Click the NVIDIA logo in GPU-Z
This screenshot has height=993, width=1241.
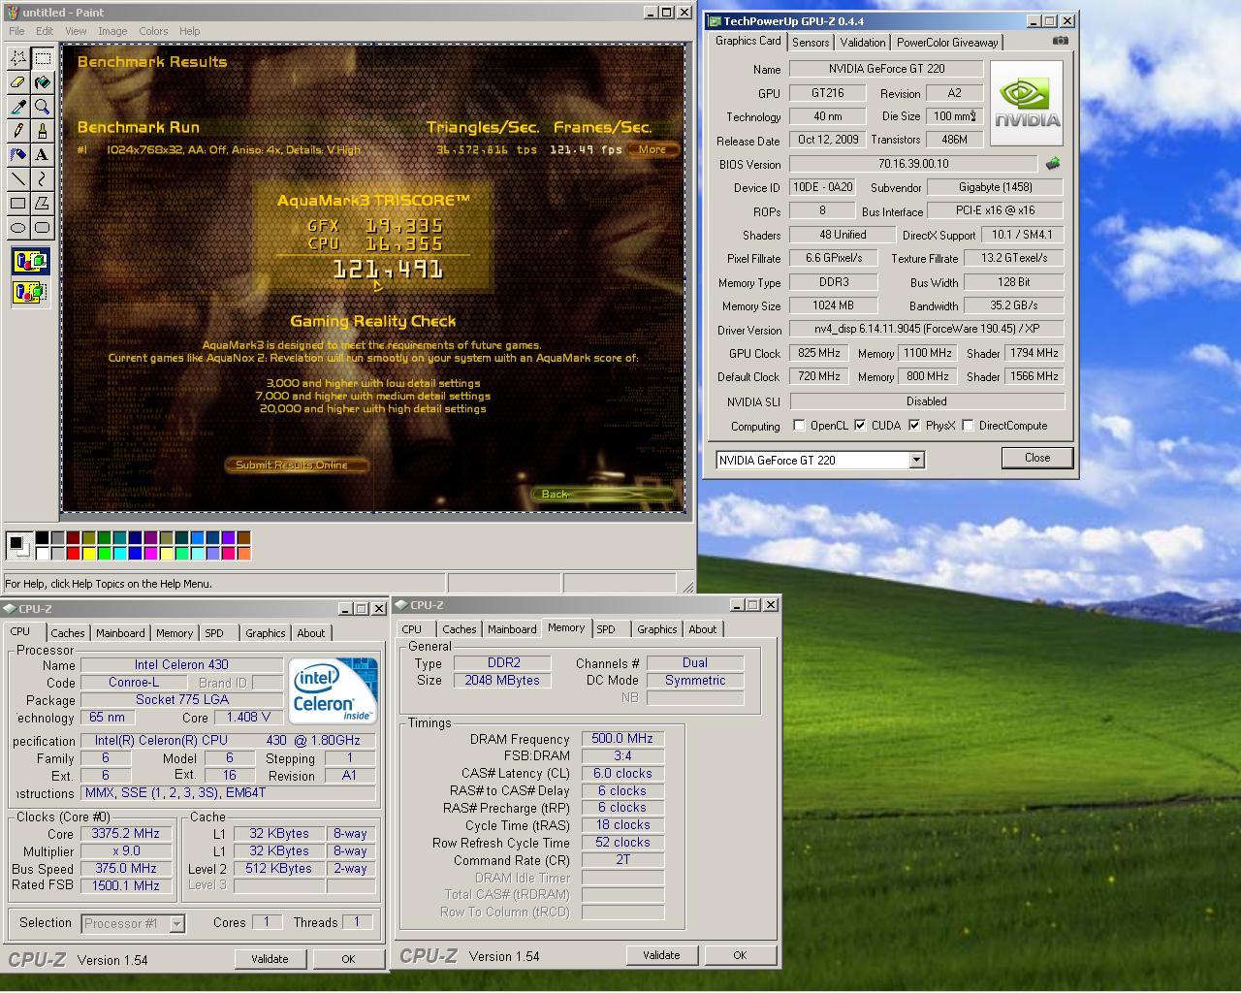click(x=1027, y=104)
